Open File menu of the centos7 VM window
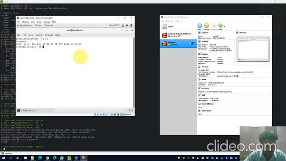The height and width of the screenshot is (161, 286). [18, 22]
